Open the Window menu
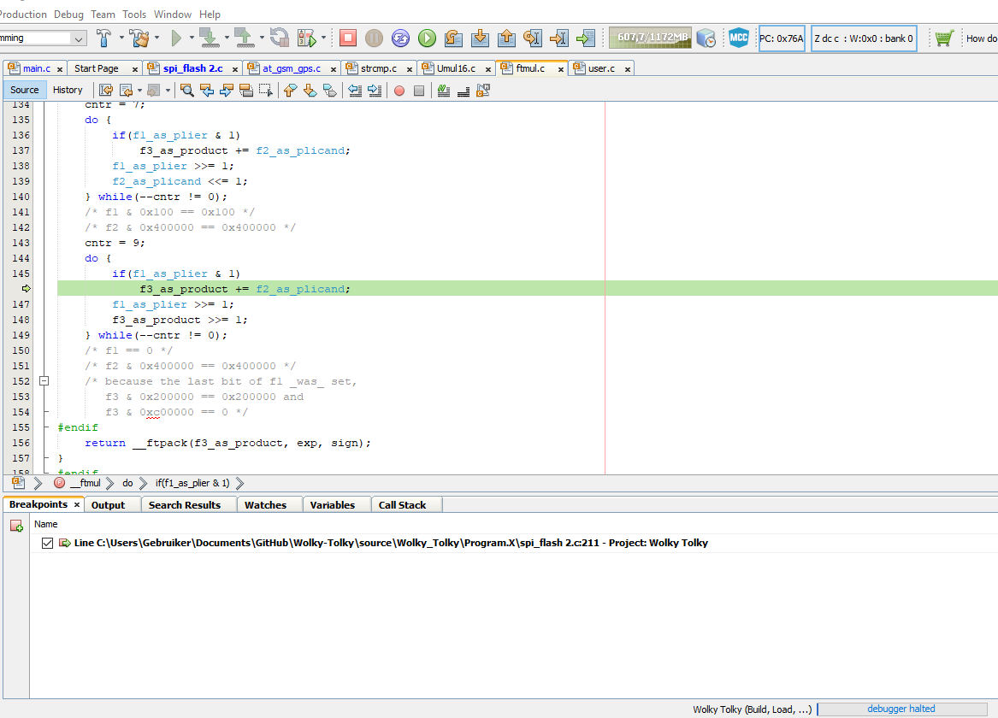 coord(173,14)
